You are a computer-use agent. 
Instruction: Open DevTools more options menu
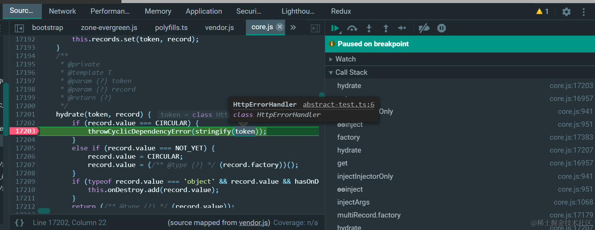coord(584,12)
